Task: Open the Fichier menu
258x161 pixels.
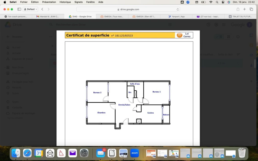Action: [x=24, y=2]
